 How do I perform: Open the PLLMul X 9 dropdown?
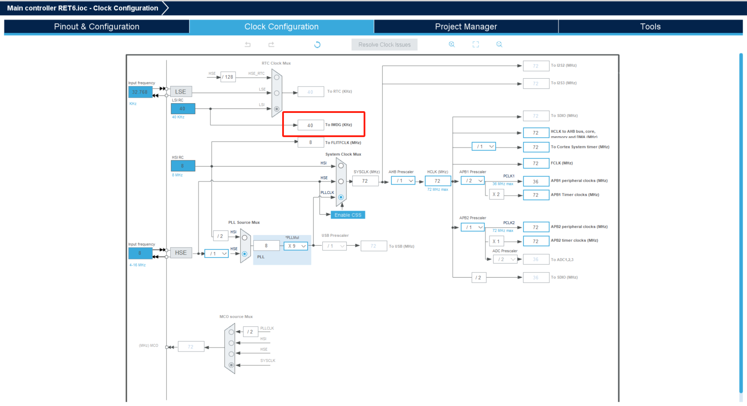coord(296,246)
